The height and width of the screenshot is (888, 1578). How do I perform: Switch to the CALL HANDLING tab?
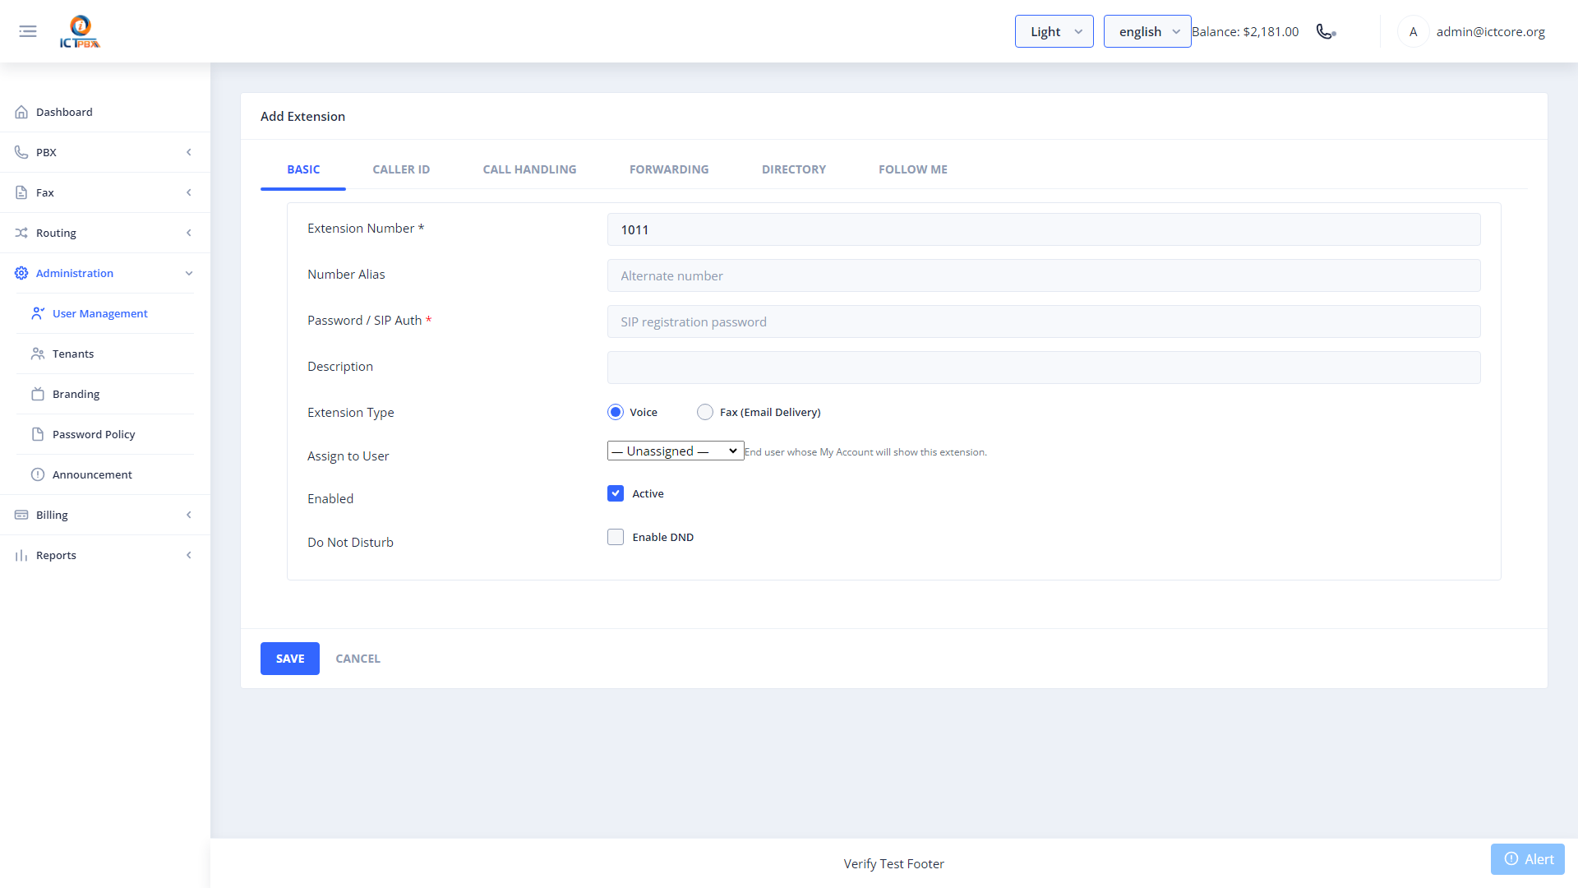click(x=529, y=169)
